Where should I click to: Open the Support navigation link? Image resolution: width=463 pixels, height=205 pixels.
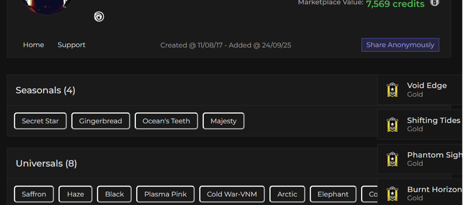point(72,45)
